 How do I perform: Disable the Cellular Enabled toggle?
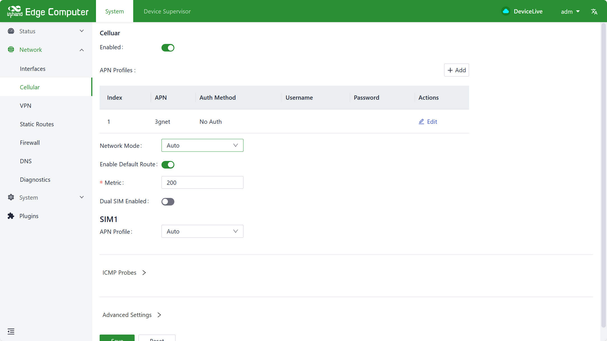tap(168, 48)
